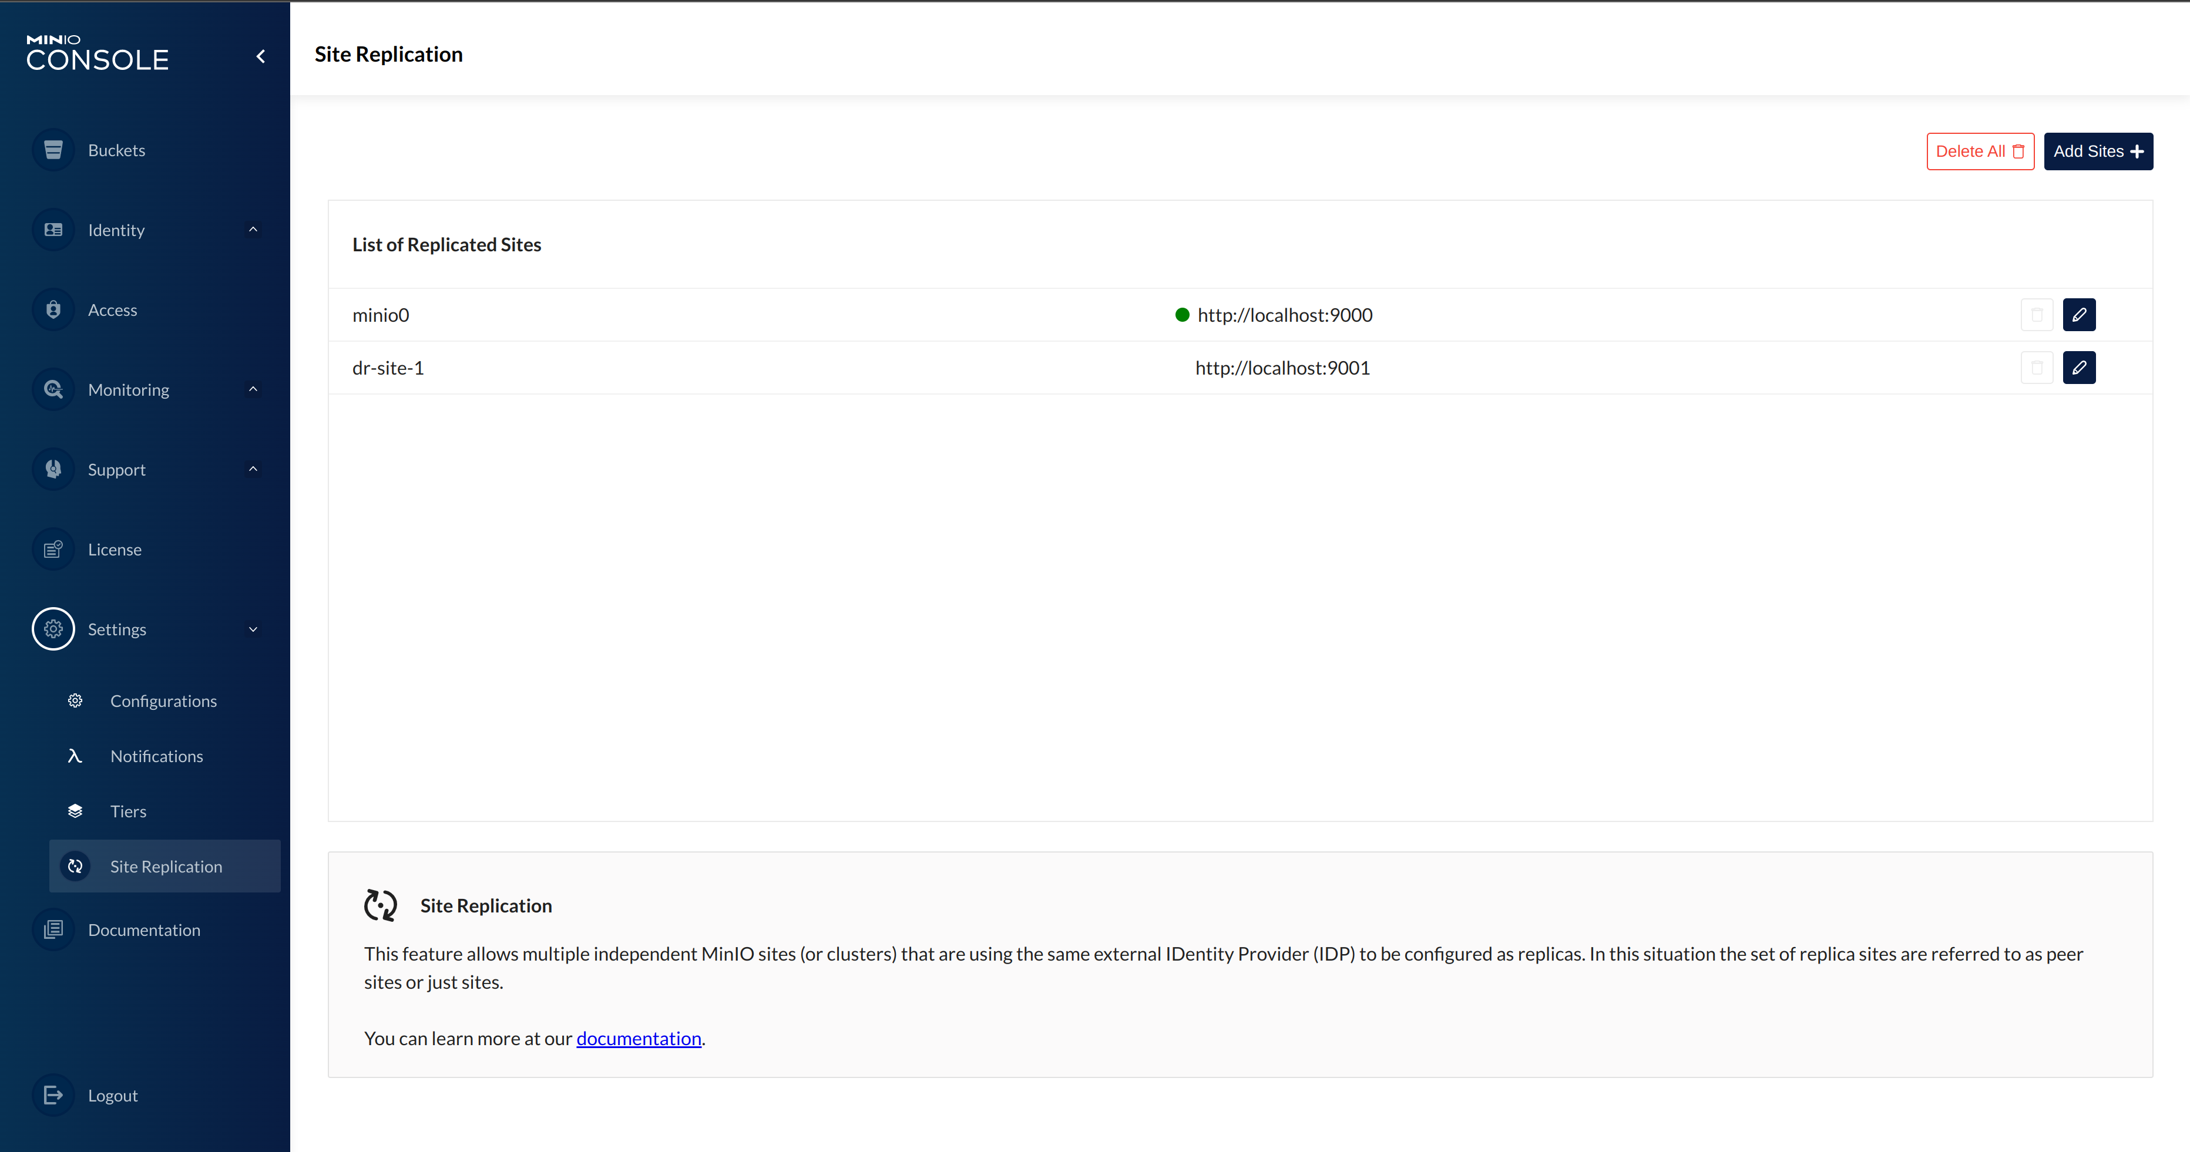Click edit pencil icon for minio0
The width and height of the screenshot is (2190, 1152).
pyautogui.click(x=2078, y=315)
